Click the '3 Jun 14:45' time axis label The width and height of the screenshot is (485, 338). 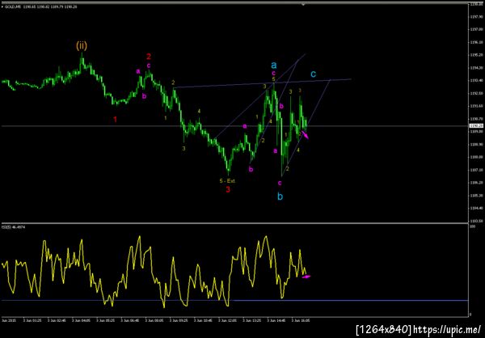[x=276, y=321]
